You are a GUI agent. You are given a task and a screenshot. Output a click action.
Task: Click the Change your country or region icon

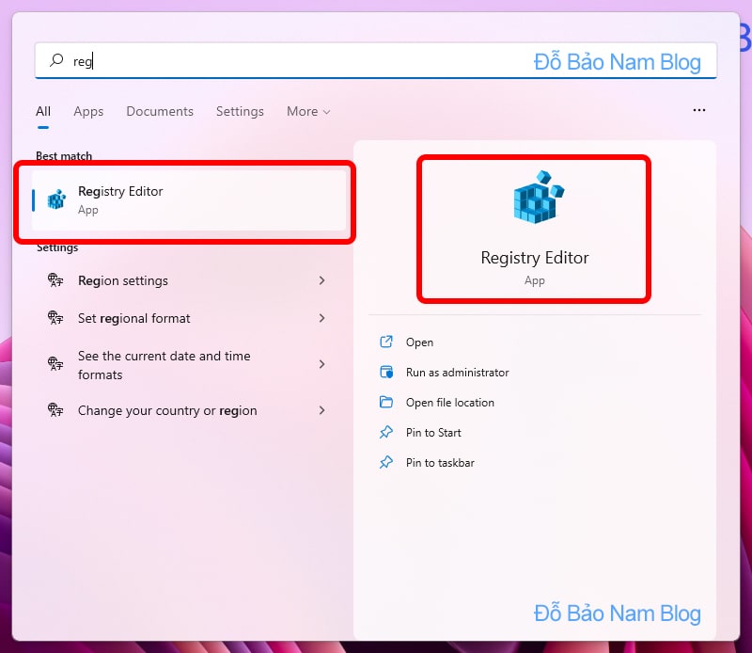click(55, 409)
